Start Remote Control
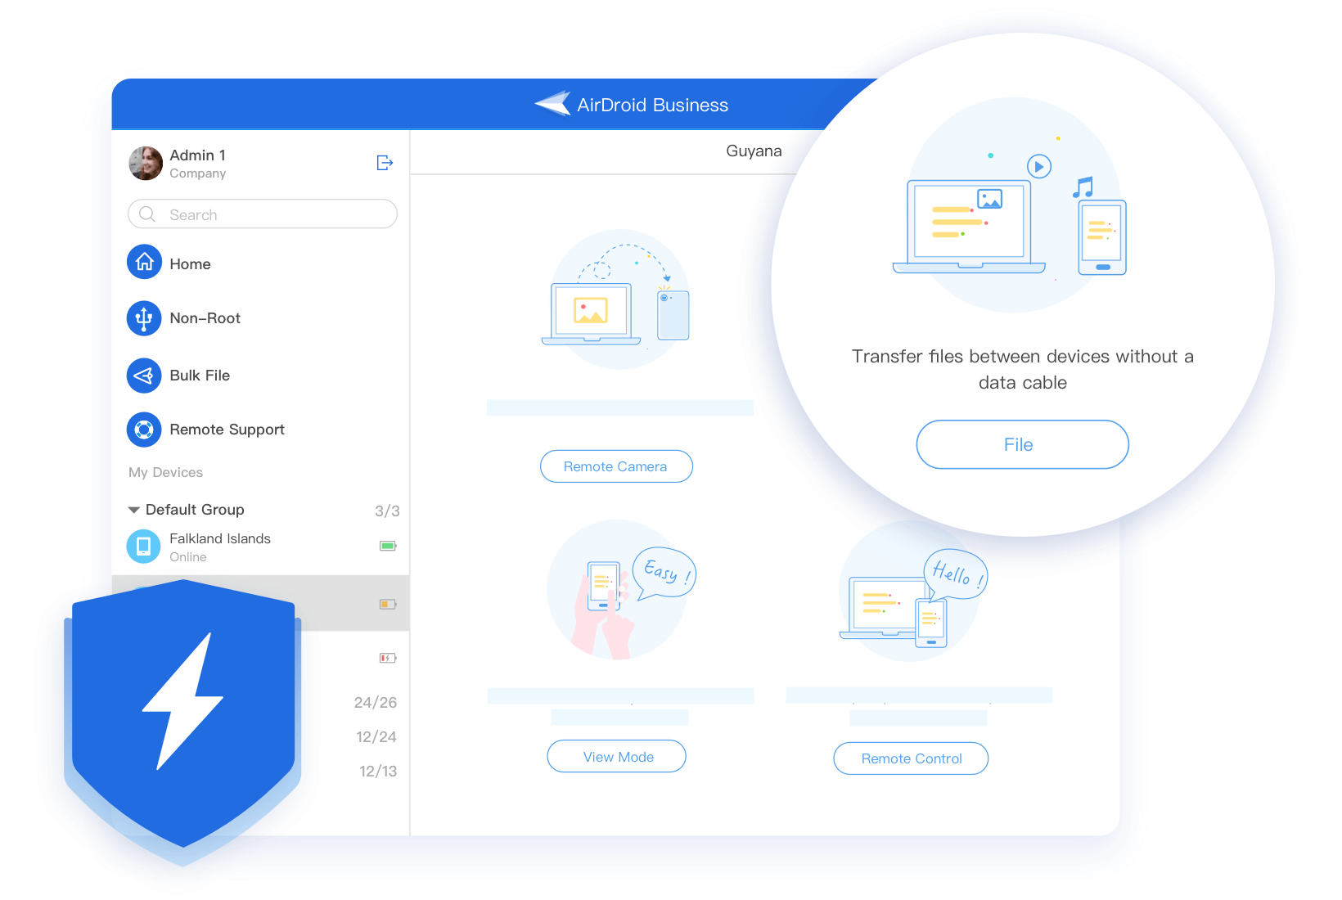 coord(911,758)
